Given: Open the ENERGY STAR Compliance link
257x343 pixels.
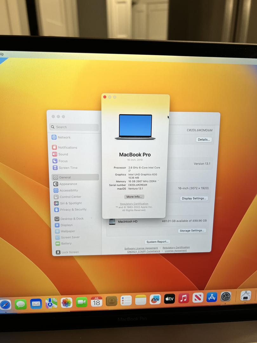Looking at the screenshot, I should [144, 252].
